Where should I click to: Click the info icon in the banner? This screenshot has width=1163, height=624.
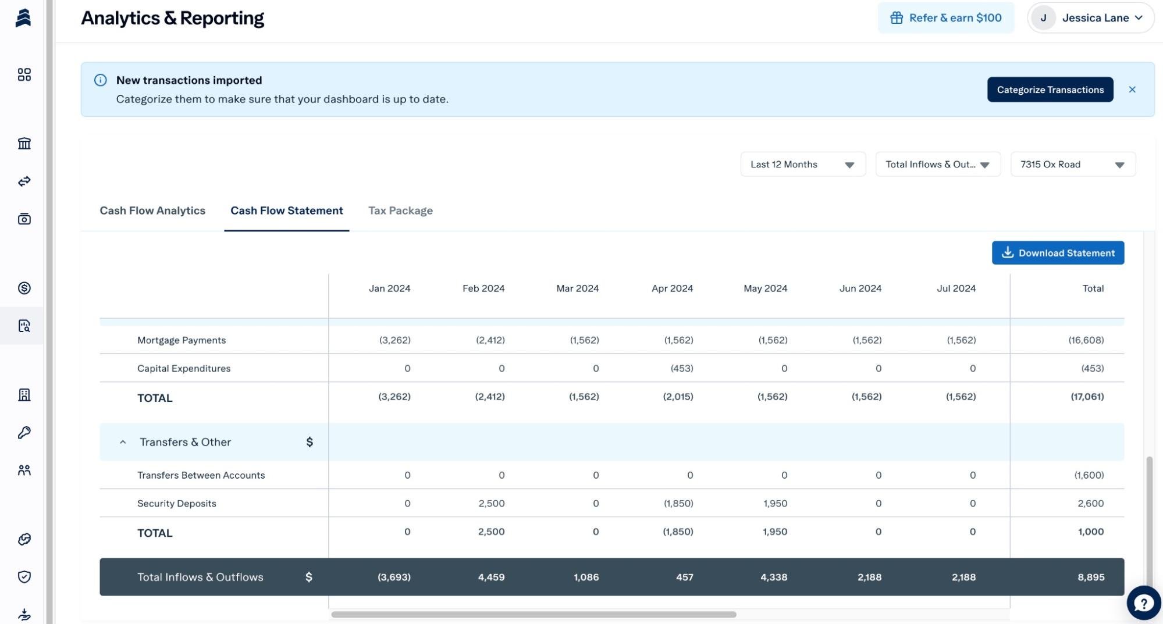point(100,80)
